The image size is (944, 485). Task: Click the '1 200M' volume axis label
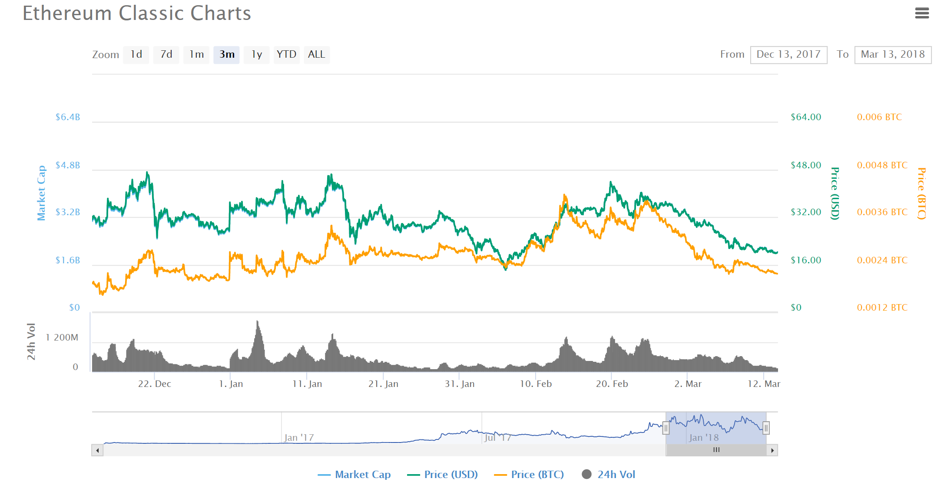coord(62,338)
